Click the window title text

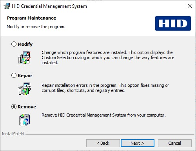49,6
